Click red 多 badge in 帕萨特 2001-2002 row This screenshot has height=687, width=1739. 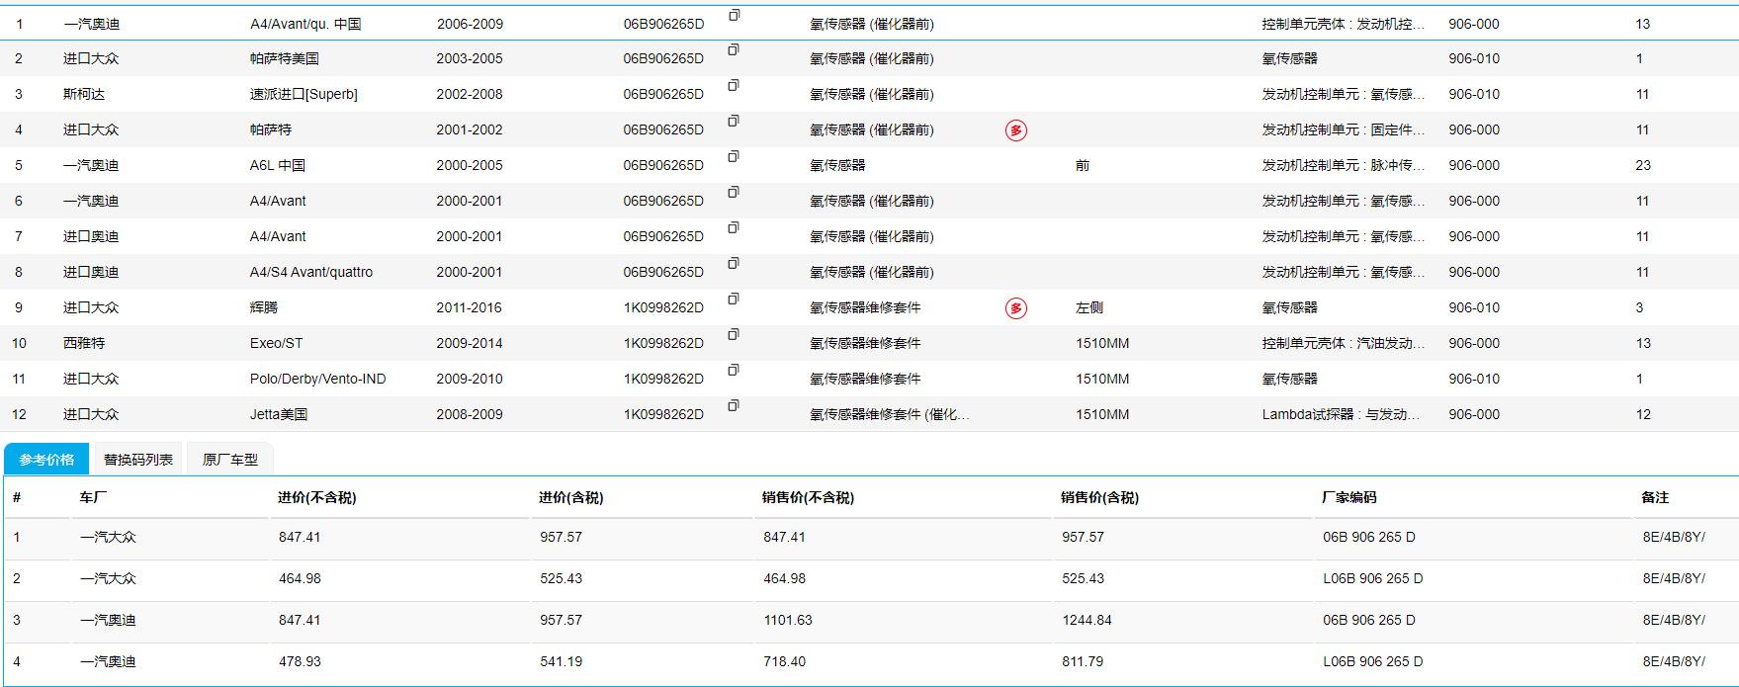pos(1015,130)
